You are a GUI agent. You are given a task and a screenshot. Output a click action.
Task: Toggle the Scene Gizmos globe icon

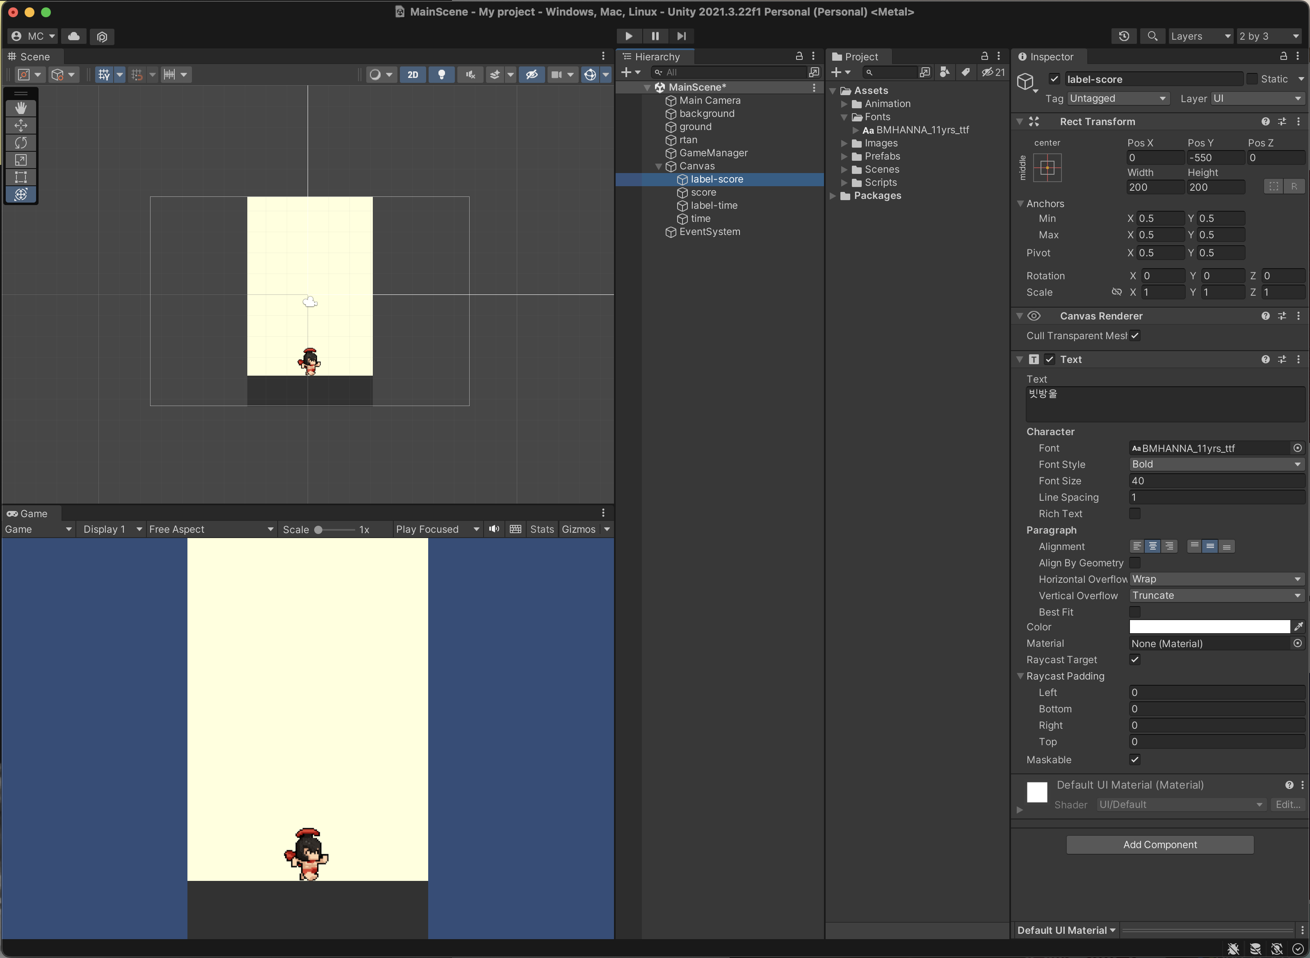pyautogui.click(x=590, y=74)
